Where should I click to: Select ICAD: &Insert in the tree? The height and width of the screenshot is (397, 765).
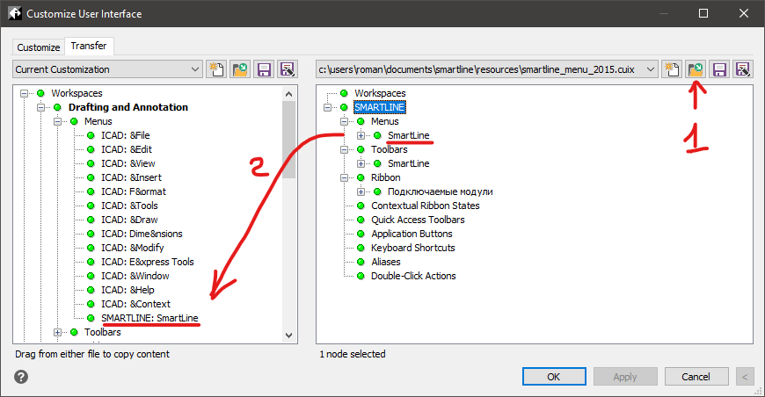click(x=131, y=177)
